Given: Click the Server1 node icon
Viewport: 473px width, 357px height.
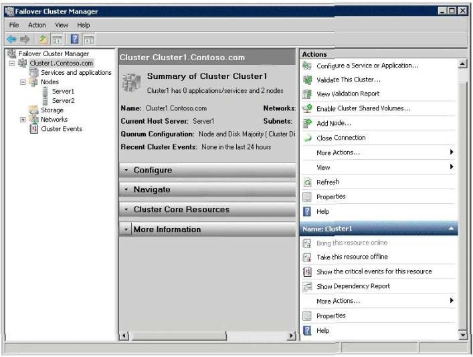Looking at the screenshot, I should [45, 92].
